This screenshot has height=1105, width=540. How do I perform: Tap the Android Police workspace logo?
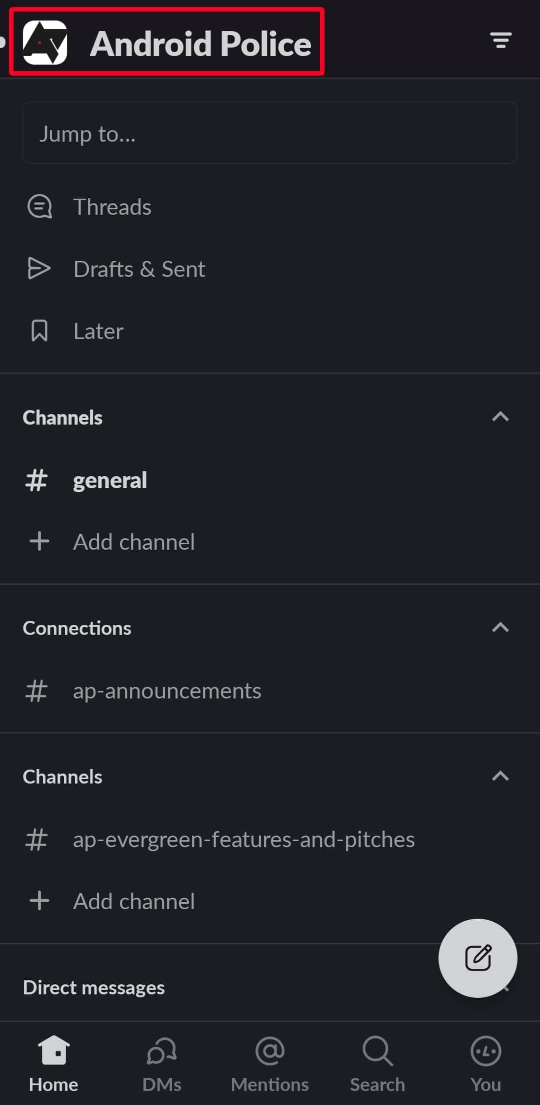tap(45, 43)
